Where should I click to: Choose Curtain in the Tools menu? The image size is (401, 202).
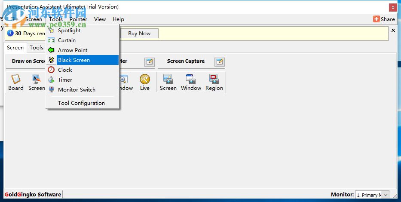[83, 40]
